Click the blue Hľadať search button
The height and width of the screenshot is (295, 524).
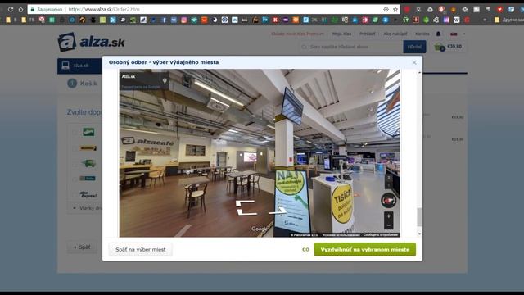coord(414,47)
